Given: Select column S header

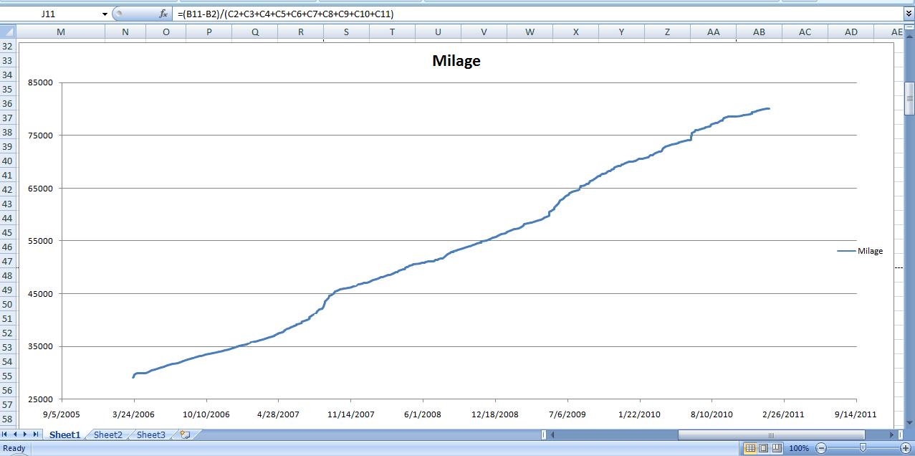Looking at the screenshot, I should coord(347,32).
